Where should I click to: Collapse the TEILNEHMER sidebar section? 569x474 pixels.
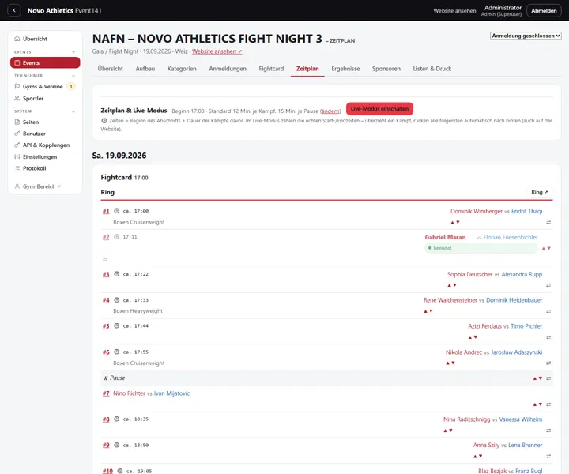[73, 76]
